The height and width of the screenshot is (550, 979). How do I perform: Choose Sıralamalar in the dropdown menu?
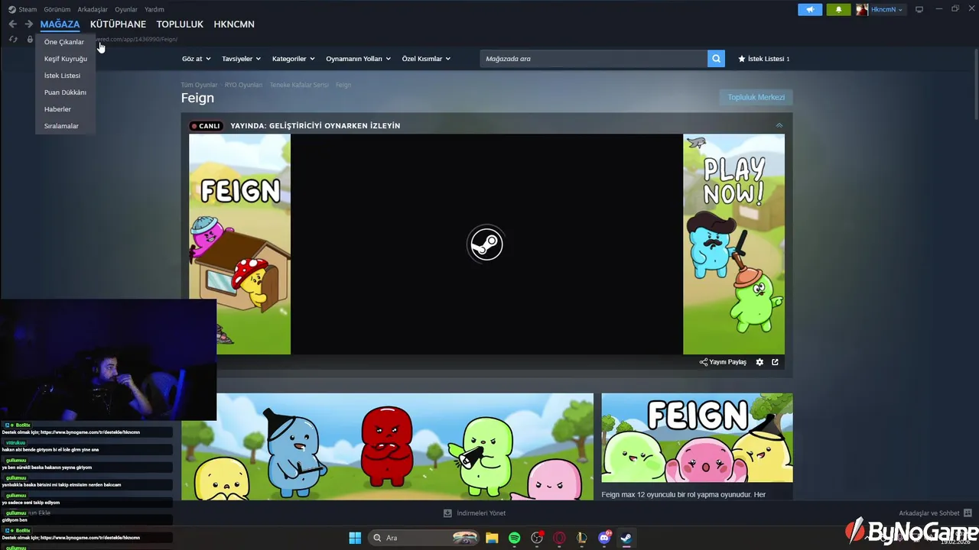coord(65,126)
